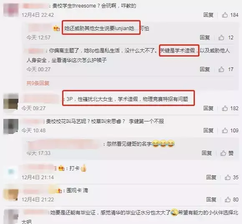This screenshot has width=242, height=224.
Task: Expand the 共9条回复 replies link
Action: 38,83
